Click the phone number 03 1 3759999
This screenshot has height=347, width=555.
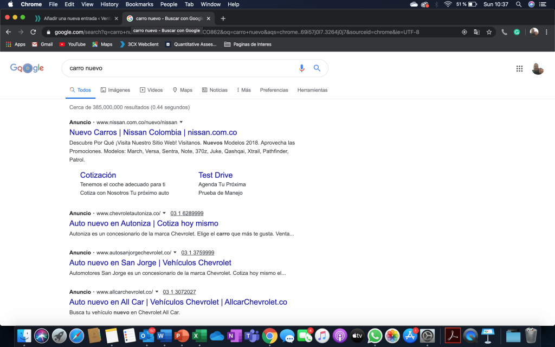197,253
